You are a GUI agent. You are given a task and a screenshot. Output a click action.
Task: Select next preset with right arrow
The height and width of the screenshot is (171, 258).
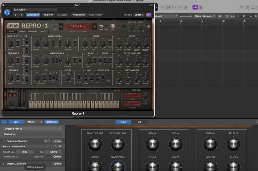[21, 15]
